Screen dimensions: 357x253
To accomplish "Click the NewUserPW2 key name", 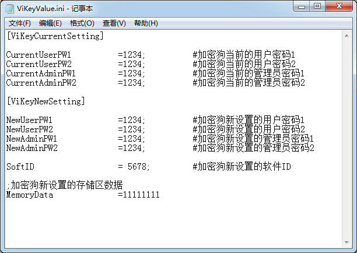I will click(x=29, y=129).
